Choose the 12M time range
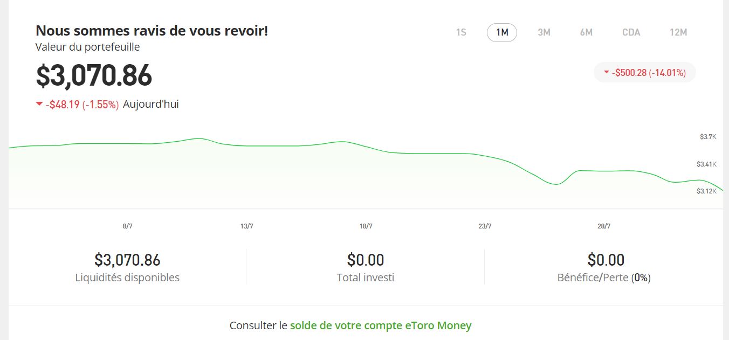This screenshot has height=340, width=729. click(678, 32)
